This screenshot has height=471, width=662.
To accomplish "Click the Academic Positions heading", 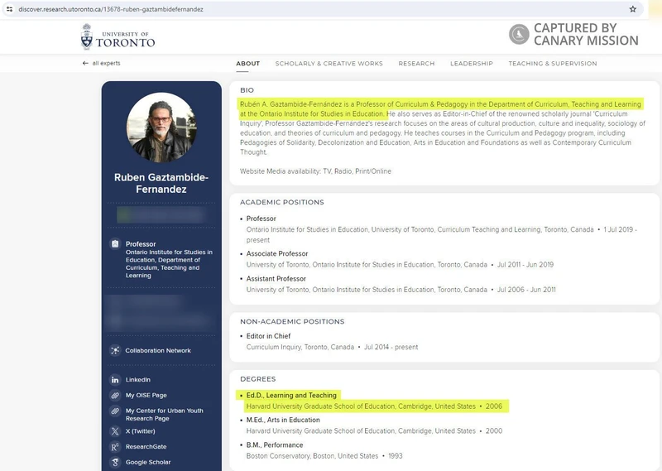I will 282,202.
